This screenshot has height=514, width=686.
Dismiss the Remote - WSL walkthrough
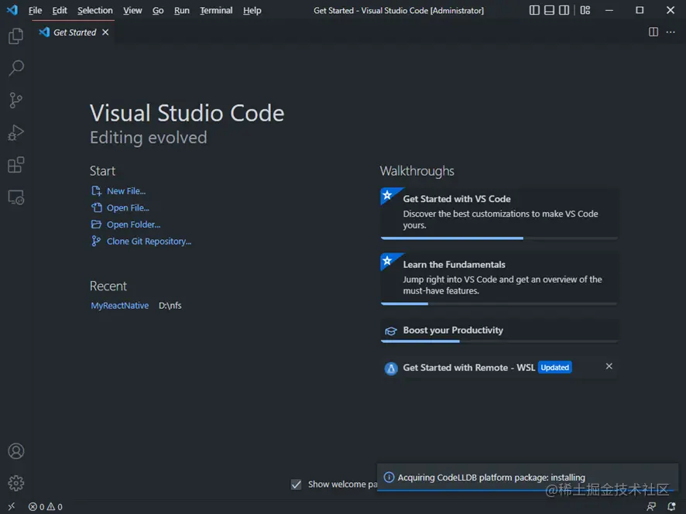click(x=609, y=366)
